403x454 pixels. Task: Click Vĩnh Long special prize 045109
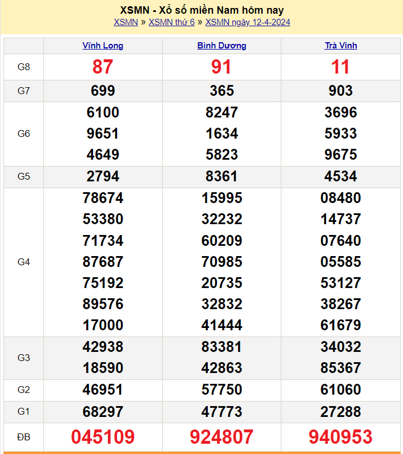tap(103, 437)
